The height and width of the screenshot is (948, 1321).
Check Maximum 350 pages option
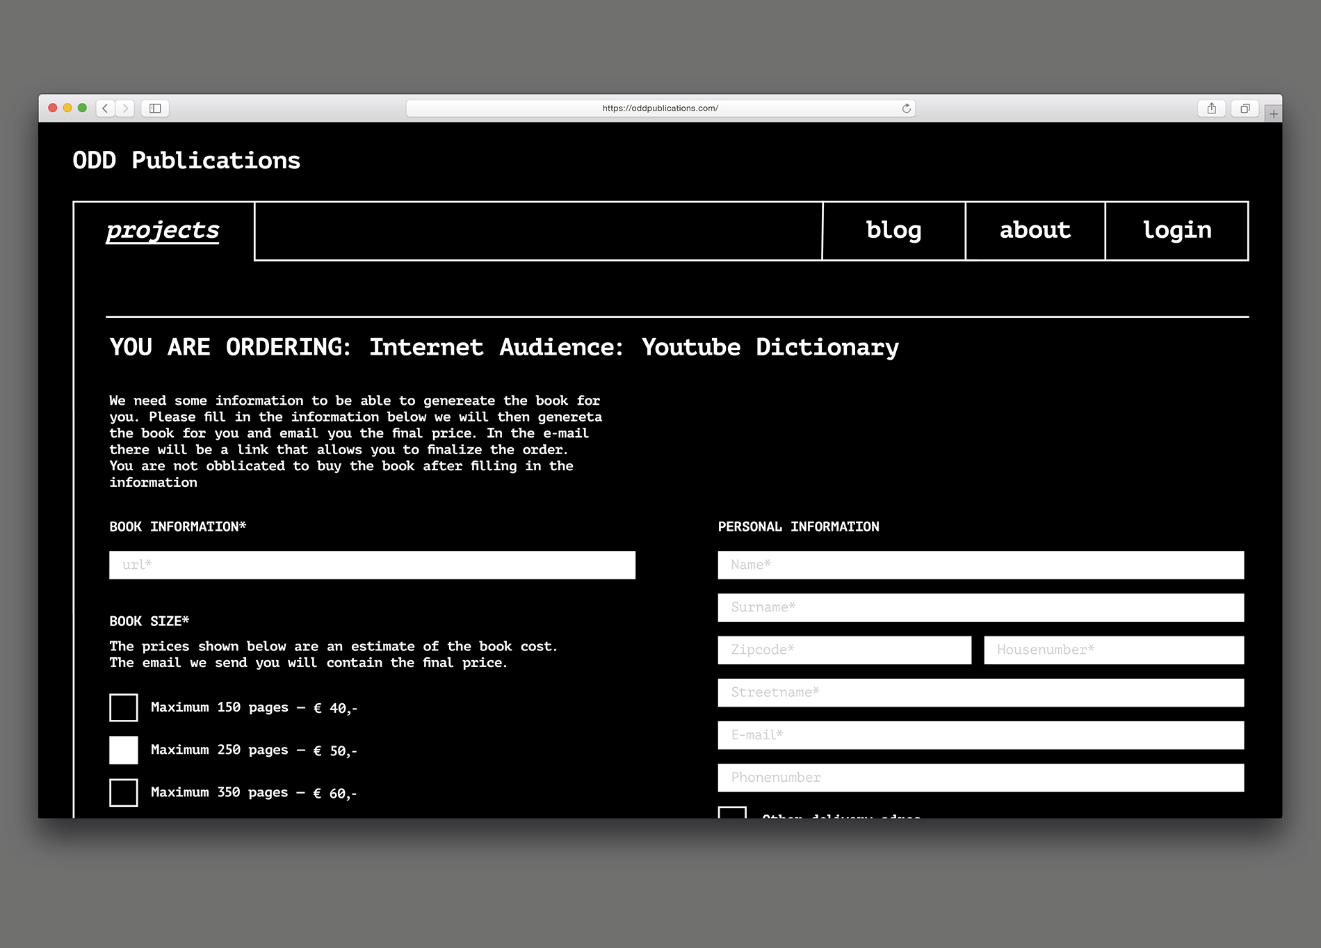coord(124,793)
